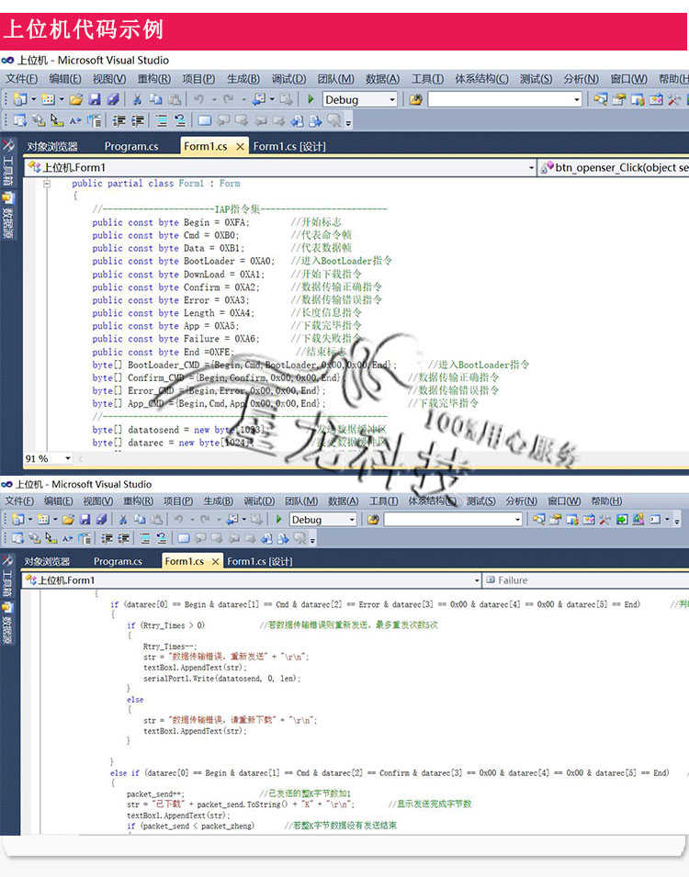The width and height of the screenshot is (689, 877).
Task: Close the Form1.cs tab in upper window
Action: [x=240, y=147]
